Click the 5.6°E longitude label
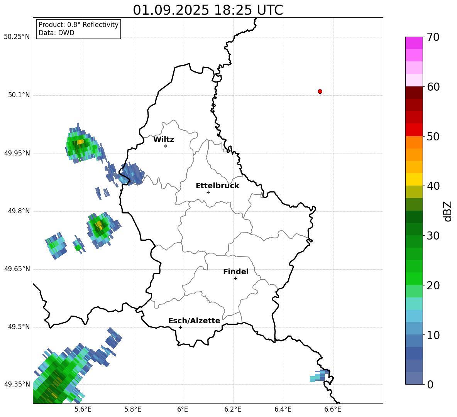Screen dimensions: 457x417 tap(83, 409)
